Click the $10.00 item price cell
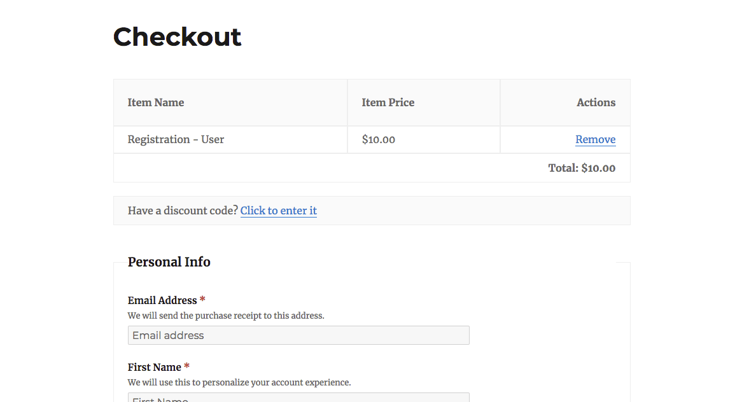Viewport: 742px width, 402px height. pos(379,139)
